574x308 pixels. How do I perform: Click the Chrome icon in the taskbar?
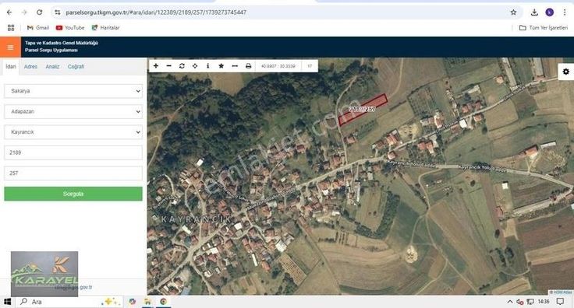pyautogui.click(x=163, y=302)
